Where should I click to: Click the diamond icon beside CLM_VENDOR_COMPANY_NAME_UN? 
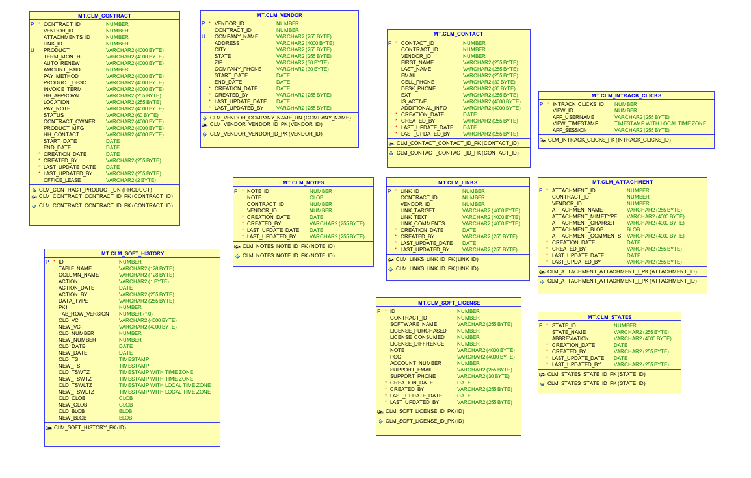[205, 118]
